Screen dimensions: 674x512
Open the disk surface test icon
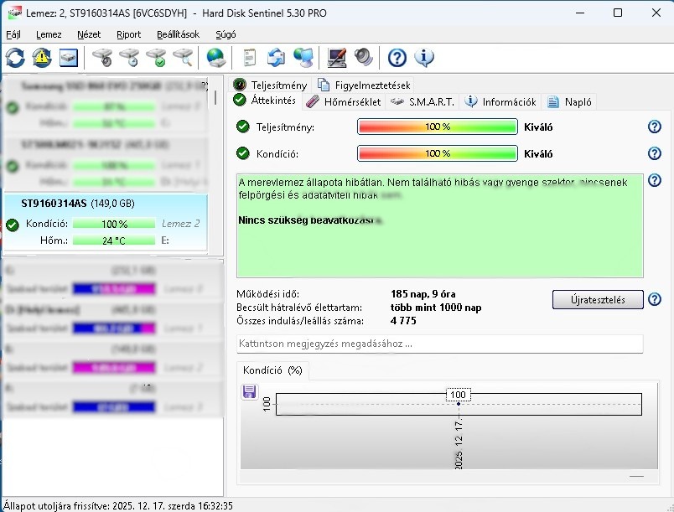click(102, 58)
